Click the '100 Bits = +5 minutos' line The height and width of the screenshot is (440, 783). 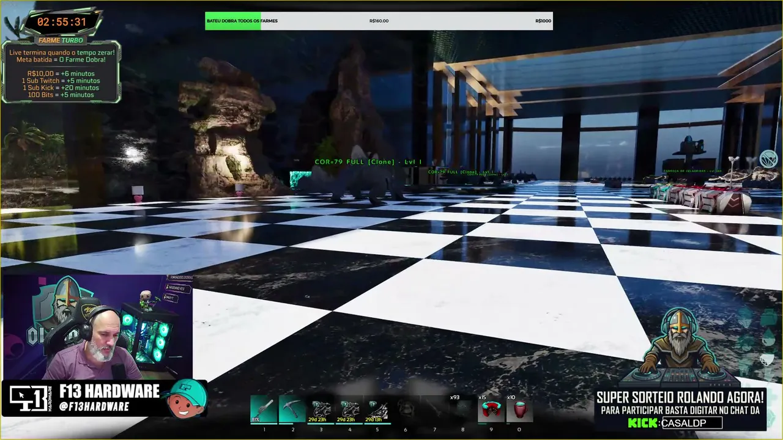pyautogui.click(x=61, y=95)
